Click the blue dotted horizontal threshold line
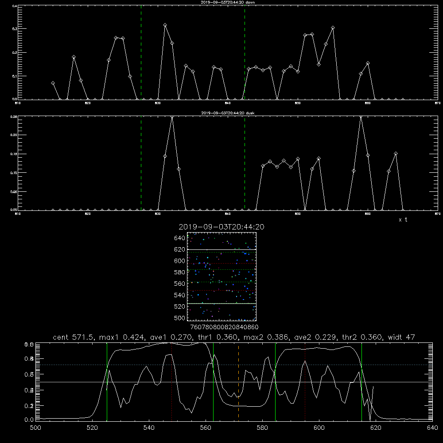 234,365
